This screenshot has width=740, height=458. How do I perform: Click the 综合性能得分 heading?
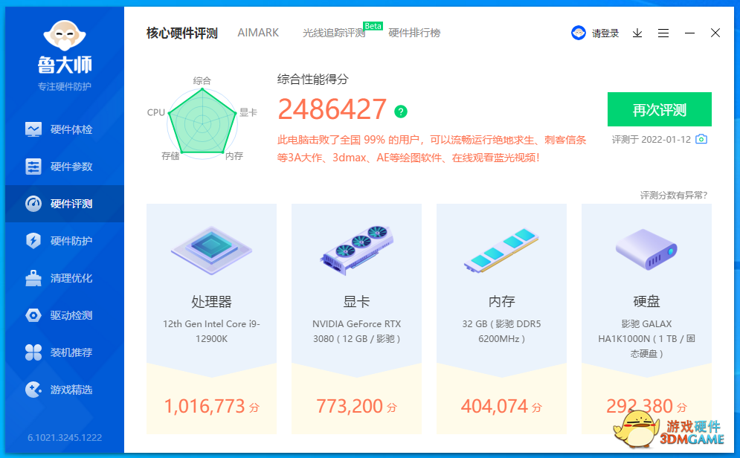(312, 80)
